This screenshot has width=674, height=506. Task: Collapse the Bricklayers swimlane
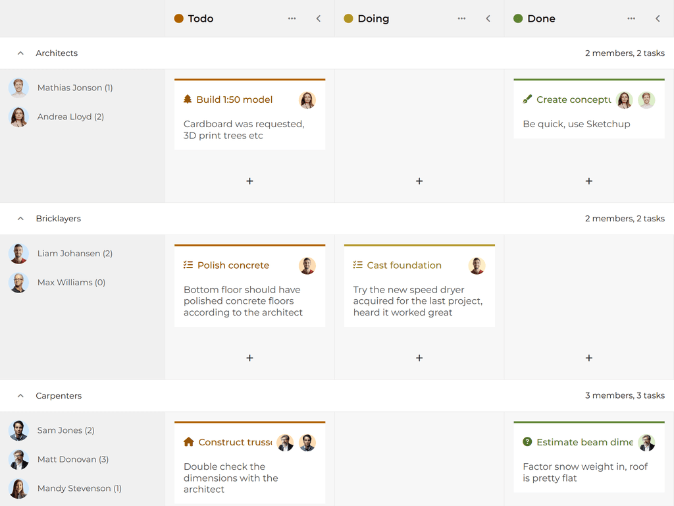tap(20, 219)
